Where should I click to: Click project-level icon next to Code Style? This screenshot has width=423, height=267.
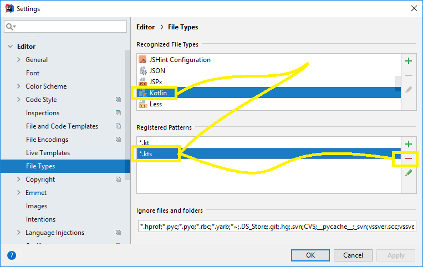click(x=118, y=99)
